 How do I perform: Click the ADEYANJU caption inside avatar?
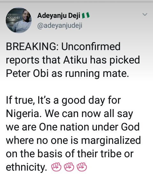coord(13,18)
